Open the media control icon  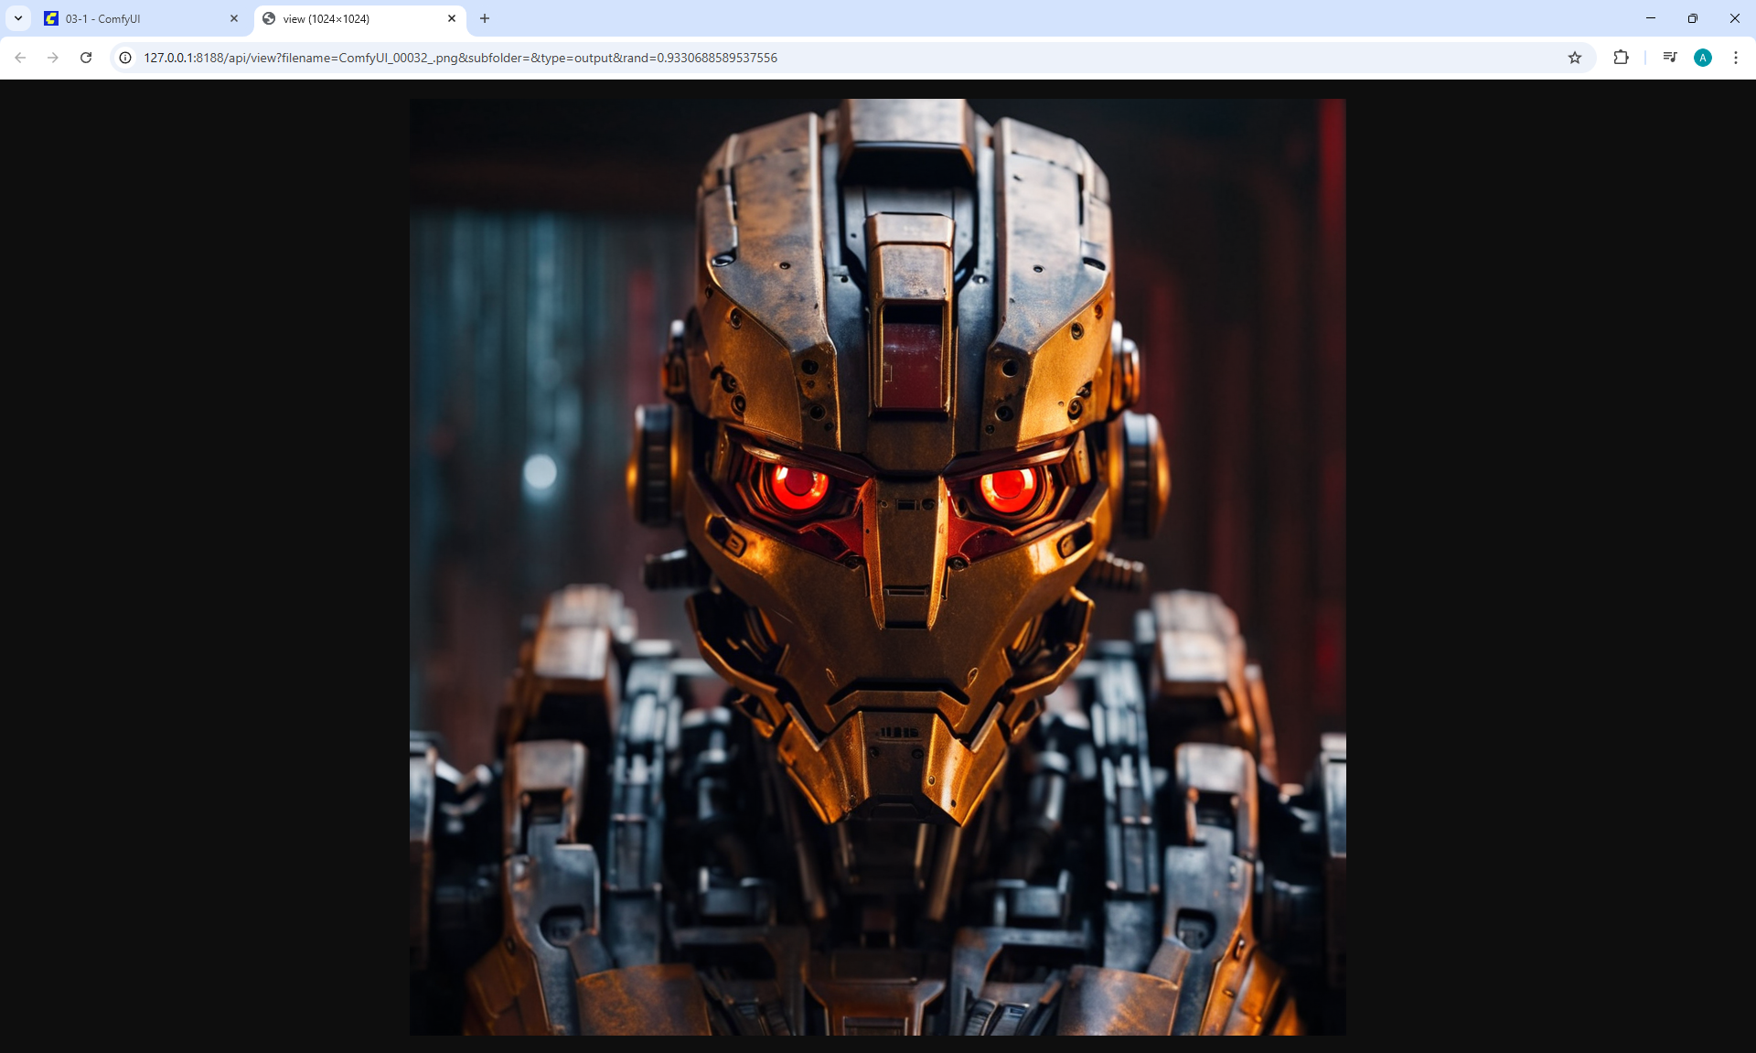click(x=1670, y=58)
